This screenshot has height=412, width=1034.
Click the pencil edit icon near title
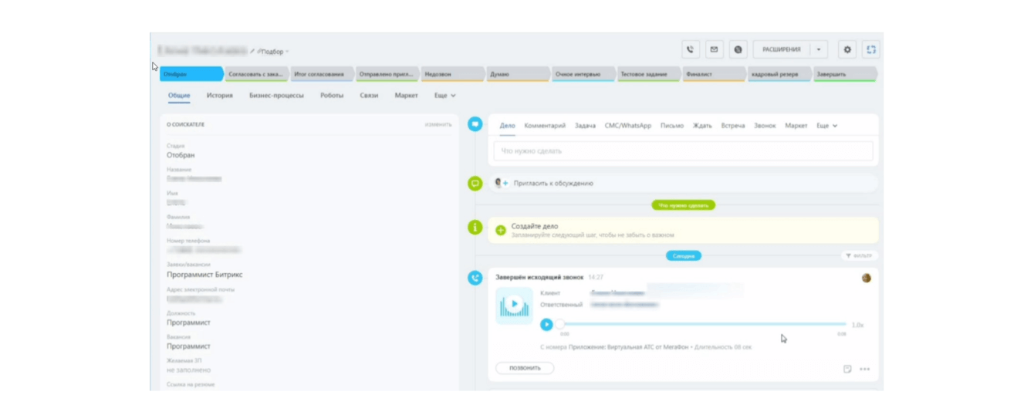pyautogui.click(x=252, y=52)
